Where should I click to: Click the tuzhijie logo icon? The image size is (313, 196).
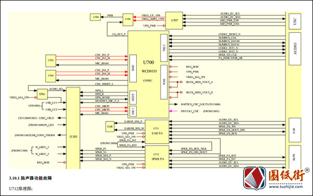click(x=255, y=178)
